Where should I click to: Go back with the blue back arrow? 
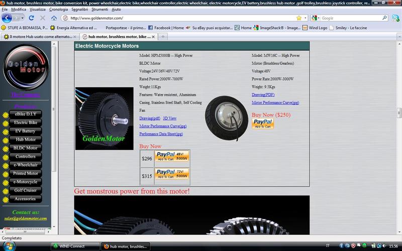pos(7,18)
